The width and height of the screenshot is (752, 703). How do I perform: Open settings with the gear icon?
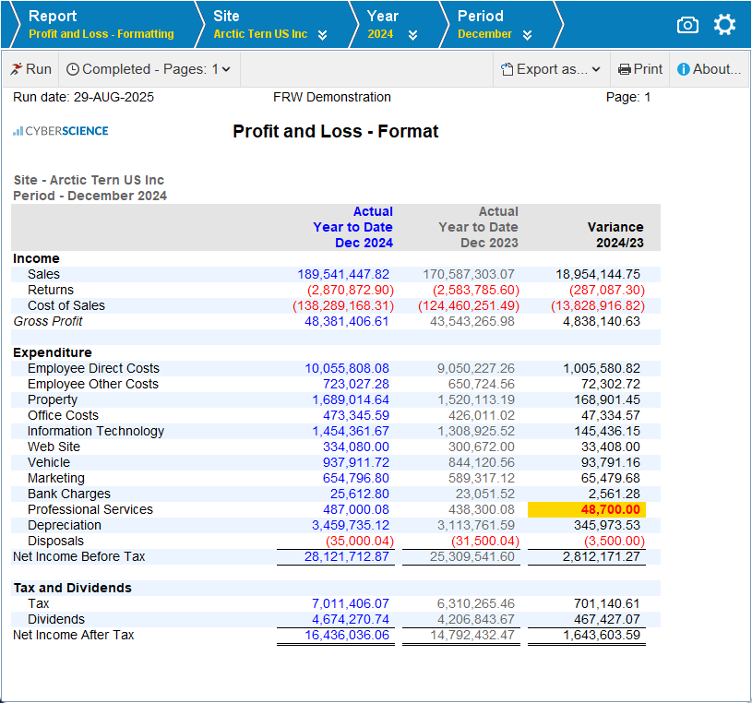point(725,25)
